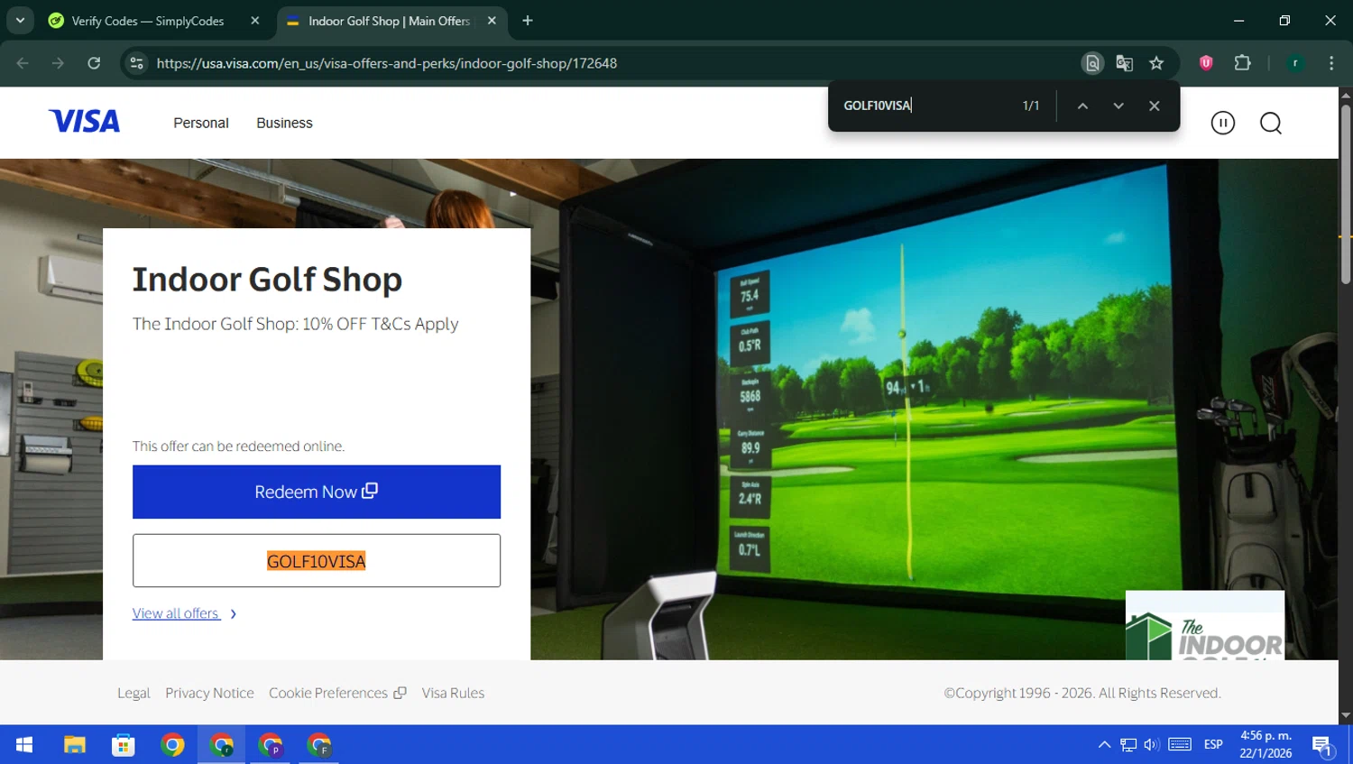The width and height of the screenshot is (1353, 764).
Task: Click the scrollbar down arrow
Action: coord(1346,716)
